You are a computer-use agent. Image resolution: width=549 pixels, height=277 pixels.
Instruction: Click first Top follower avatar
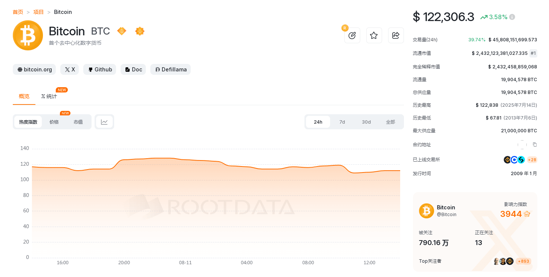(x=497, y=261)
